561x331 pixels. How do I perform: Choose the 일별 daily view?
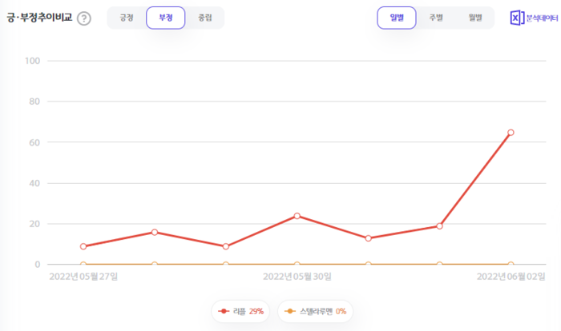coord(397,18)
